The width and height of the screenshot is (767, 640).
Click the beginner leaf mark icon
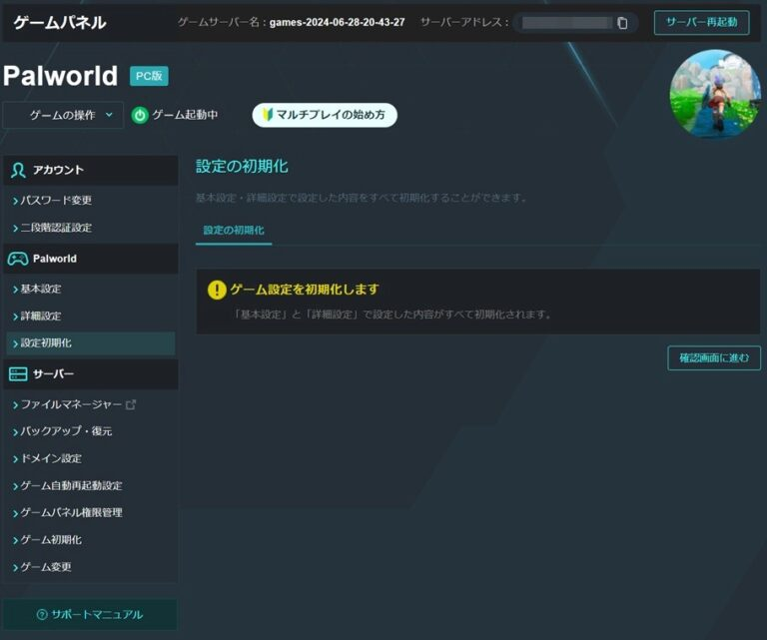(267, 115)
